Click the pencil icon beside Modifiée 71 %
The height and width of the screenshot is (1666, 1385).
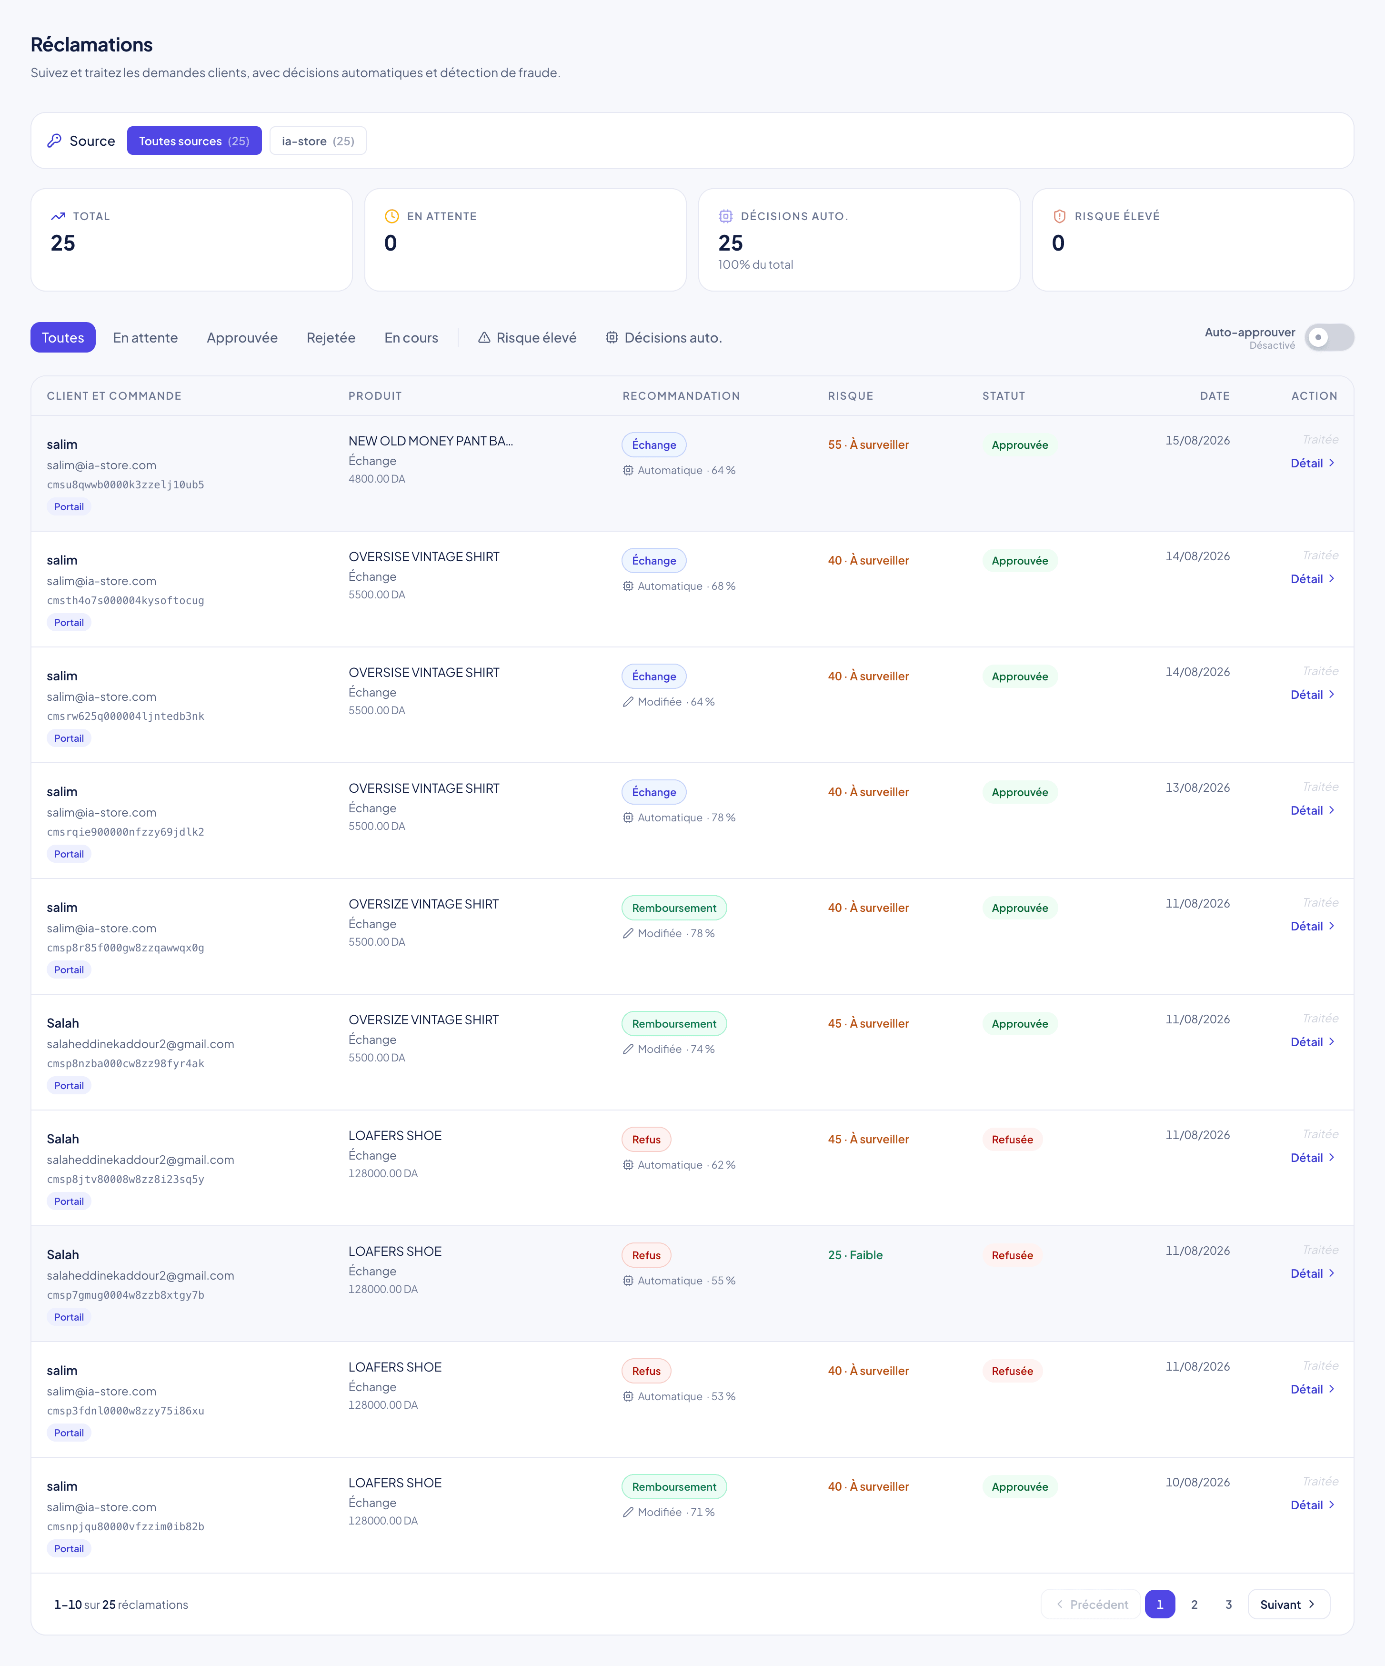click(x=628, y=1512)
